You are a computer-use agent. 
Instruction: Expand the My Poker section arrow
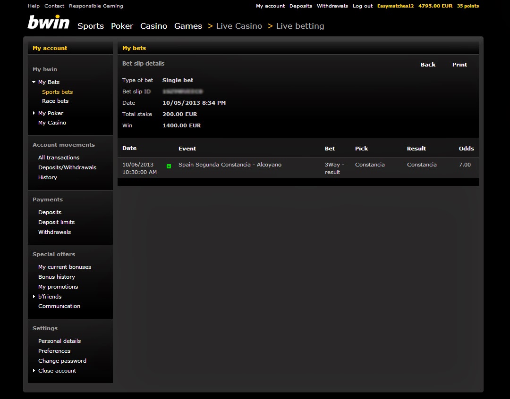pyautogui.click(x=34, y=113)
